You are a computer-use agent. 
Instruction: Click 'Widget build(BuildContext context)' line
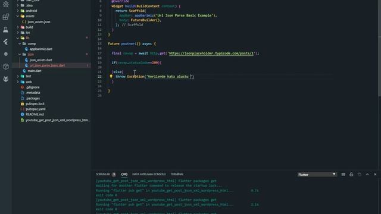pyautogui.click(x=146, y=6)
